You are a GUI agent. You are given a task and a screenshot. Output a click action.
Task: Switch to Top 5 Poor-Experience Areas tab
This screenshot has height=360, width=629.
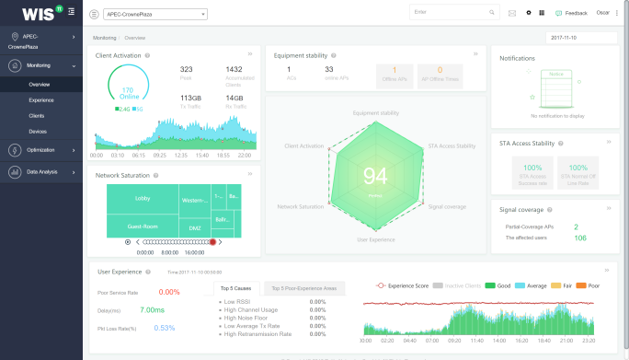click(304, 288)
